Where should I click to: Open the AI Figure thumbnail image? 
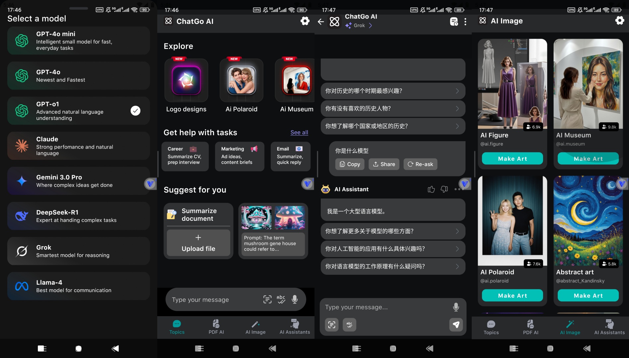(x=513, y=84)
